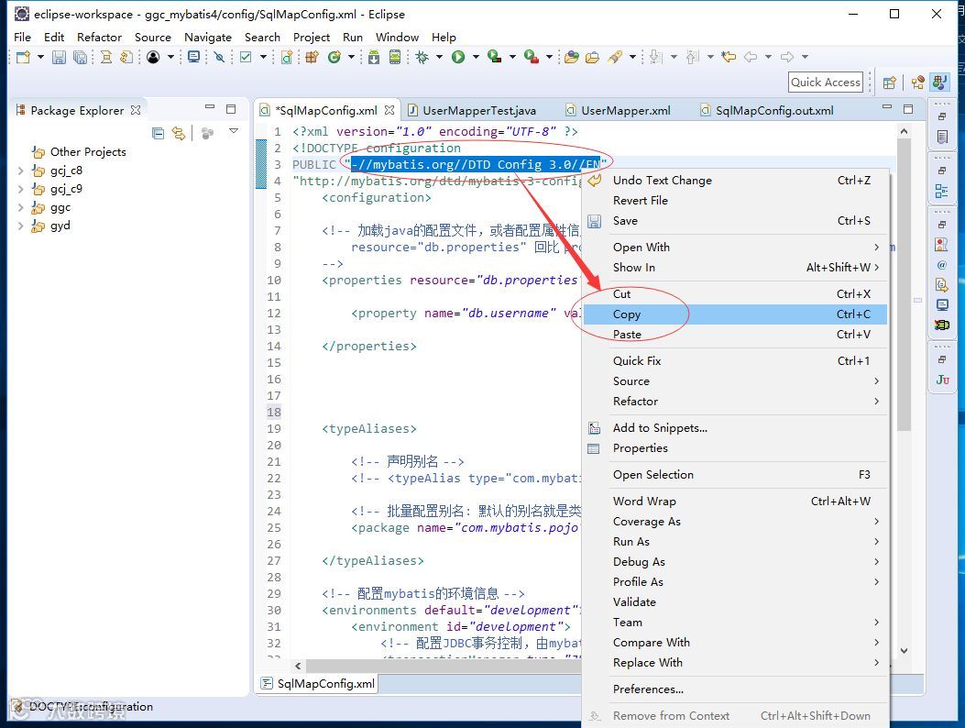Expand the ggc project node

(20, 207)
